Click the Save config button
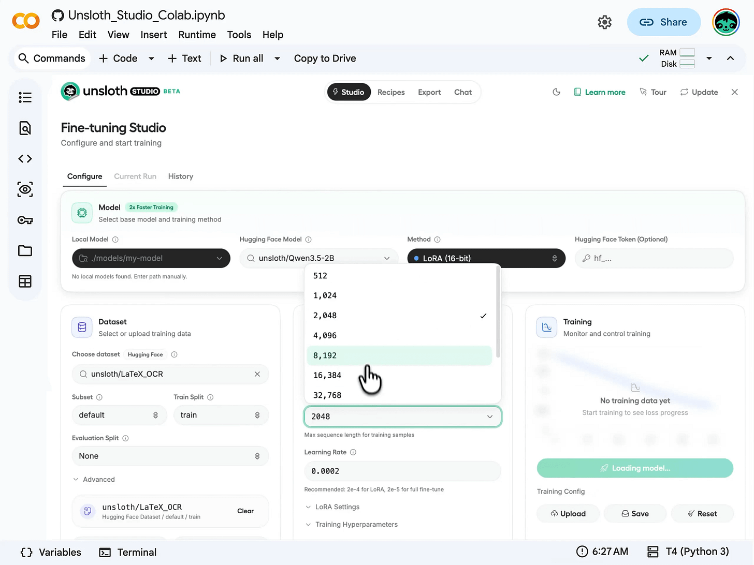 click(635, 514)
